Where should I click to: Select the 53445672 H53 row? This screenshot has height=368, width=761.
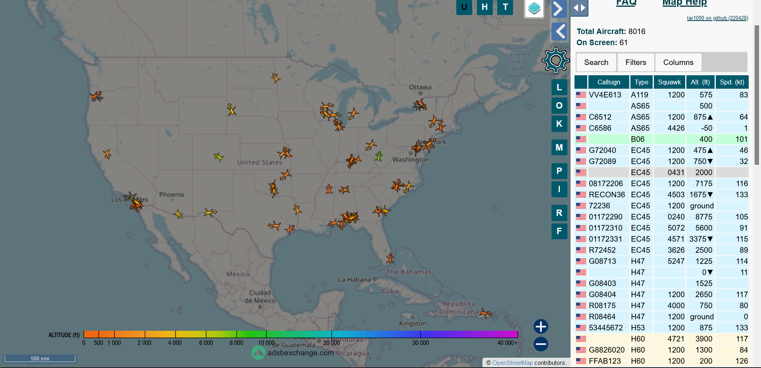click(661, 328)
